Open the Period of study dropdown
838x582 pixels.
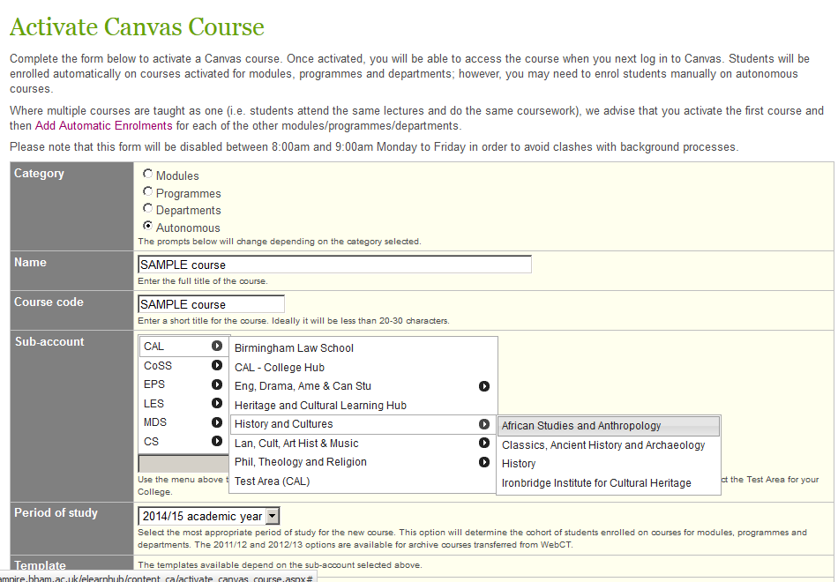(272, 517)
